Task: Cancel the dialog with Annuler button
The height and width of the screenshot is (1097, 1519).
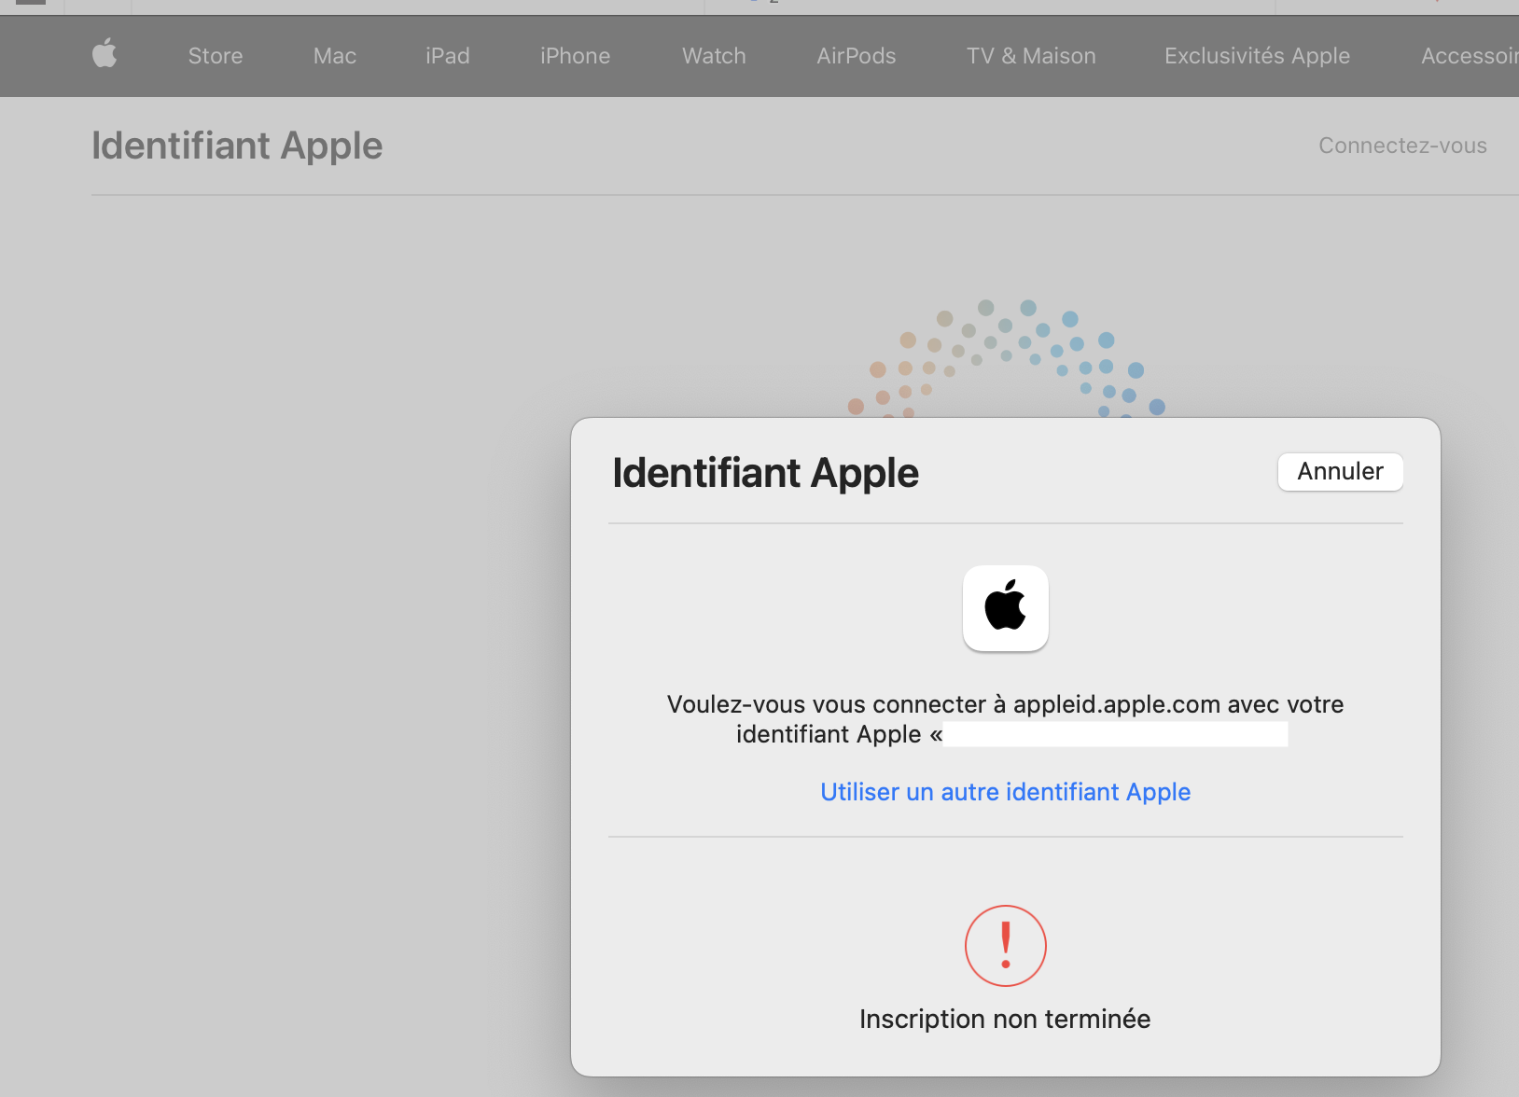Action: [1340, 472]
